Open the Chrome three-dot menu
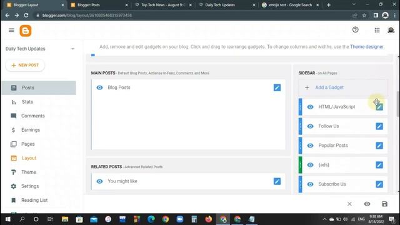Image resolution: width=400 pixels, height=225 pixels. point(395,15)
